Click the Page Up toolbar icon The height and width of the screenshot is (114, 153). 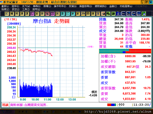coord(129,14)
